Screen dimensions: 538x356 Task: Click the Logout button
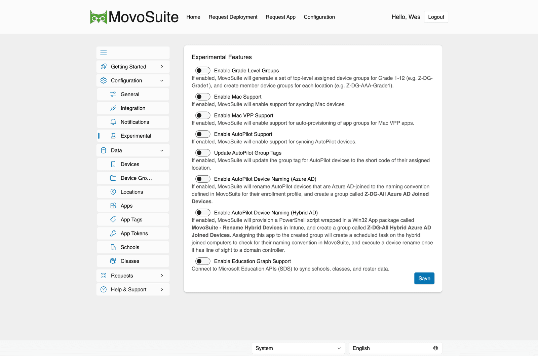[x=436, y=17]
